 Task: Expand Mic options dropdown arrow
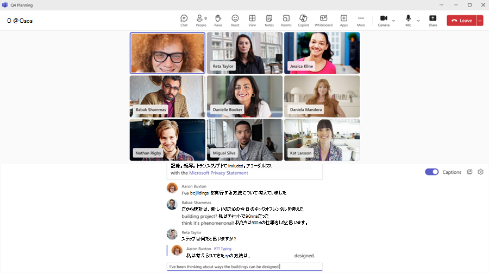[418, 21]
